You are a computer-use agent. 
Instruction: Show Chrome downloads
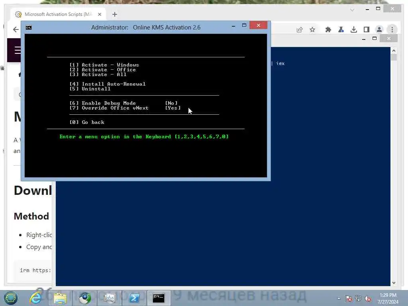coord(354,29)
